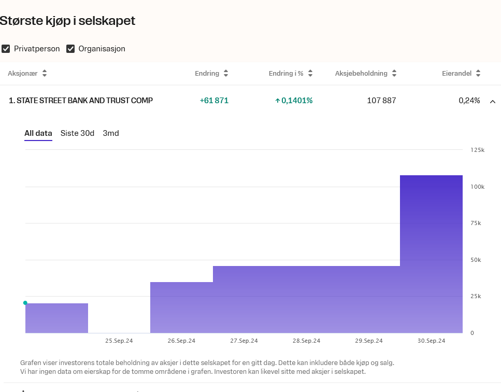Click the 100k y-axis label
501x392 pixels.
point(477,187)
